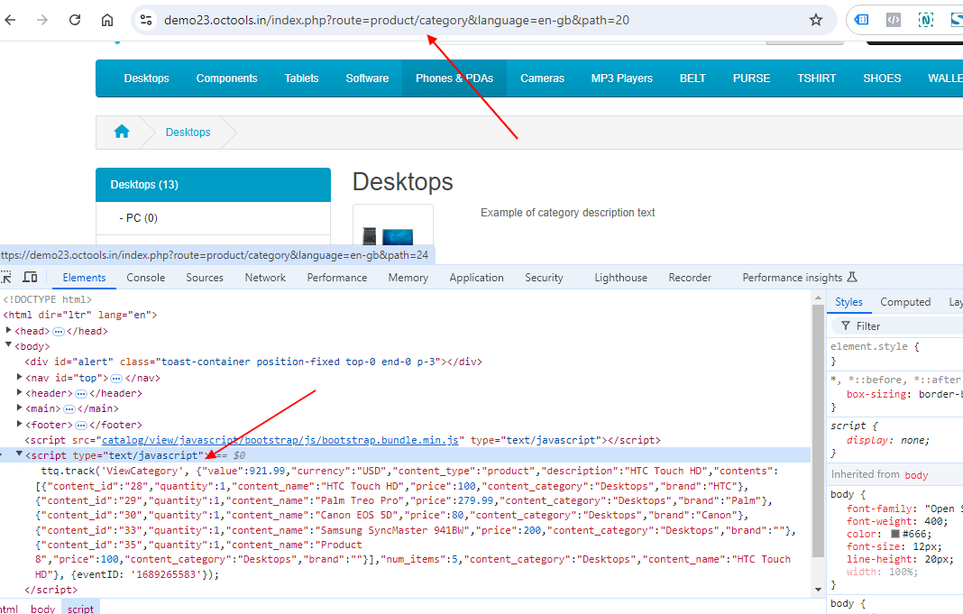
Task: Switch to Application tab
Action: pyautogui.click(x=477, y=278)
